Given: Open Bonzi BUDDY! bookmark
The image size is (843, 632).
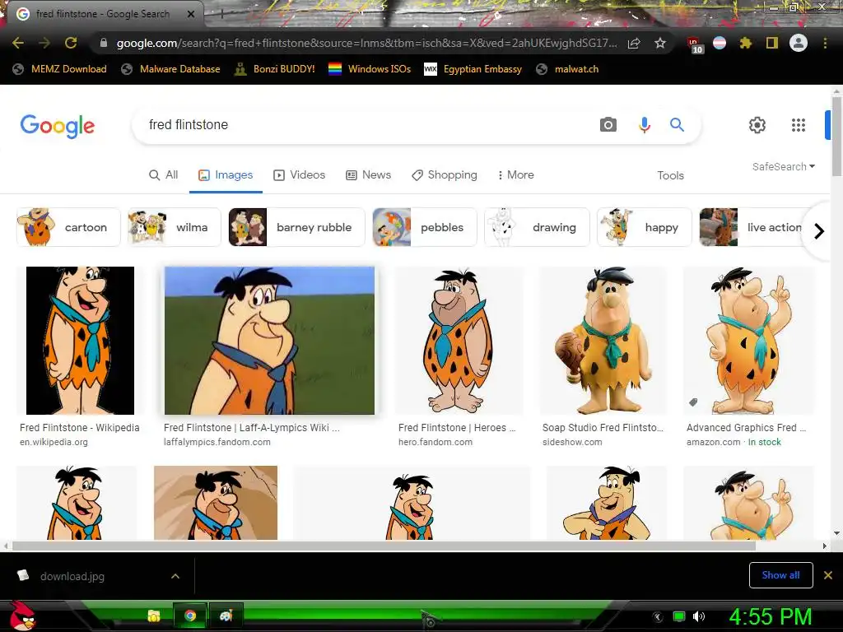Looking at the screenshot, I should pos(275,69).
